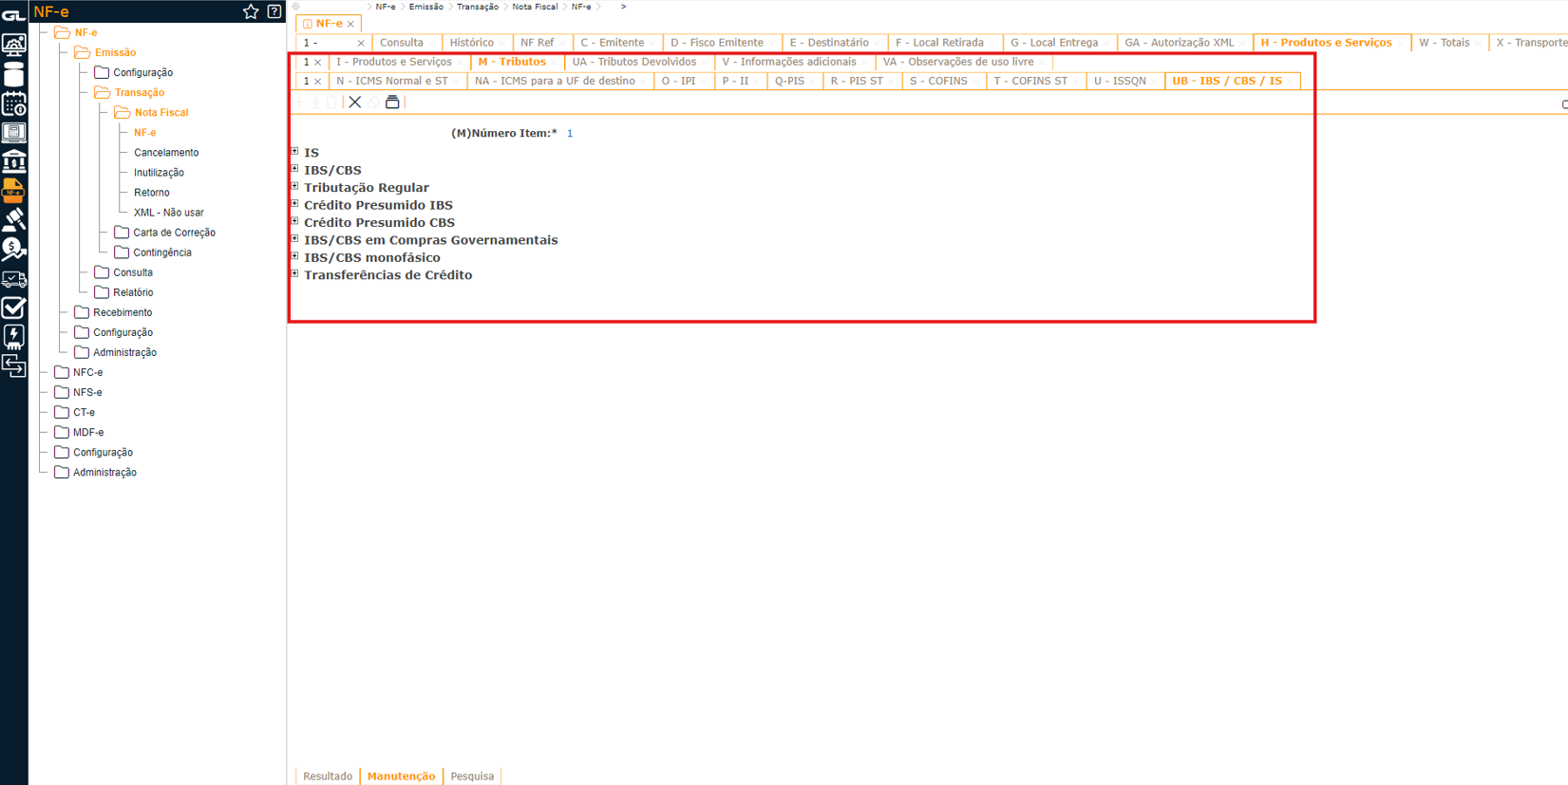Open the monitor with gear module icon
Image resolution: width=1568 pixels, height=785 pixels.
tap(13, 45)
